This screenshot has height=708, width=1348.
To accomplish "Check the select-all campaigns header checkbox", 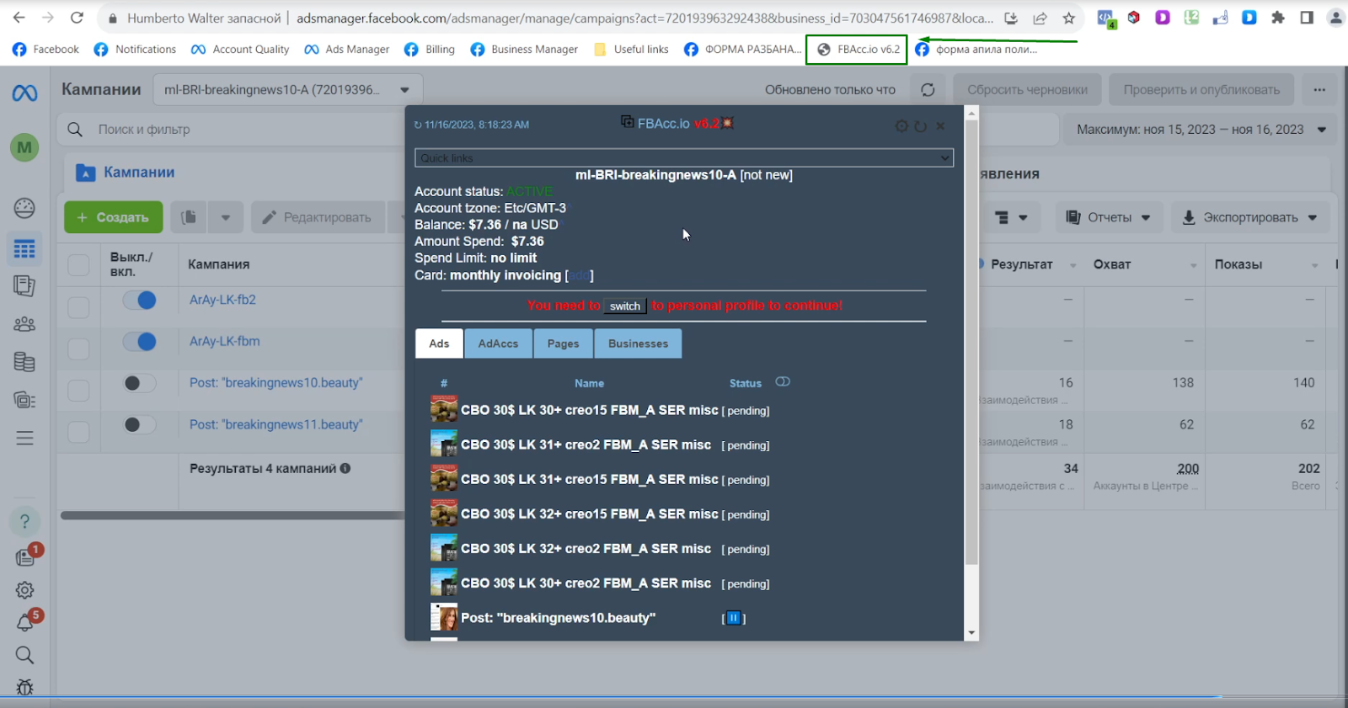I will click(x=78, y=264).
